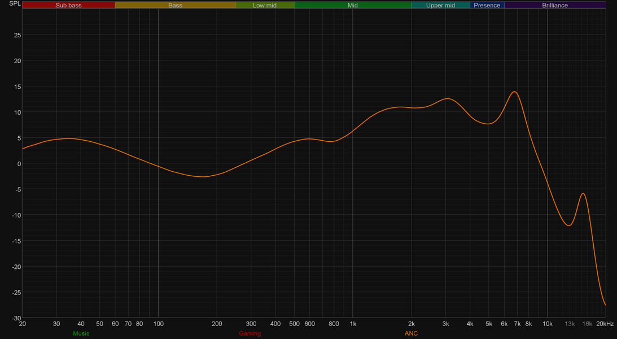Screen dimensions: 617x339
Task: Select the Bass band header
Action: click(175, 6)
